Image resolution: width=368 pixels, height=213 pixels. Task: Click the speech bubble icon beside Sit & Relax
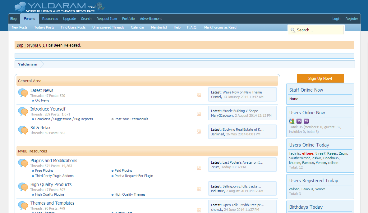(23, 130)
